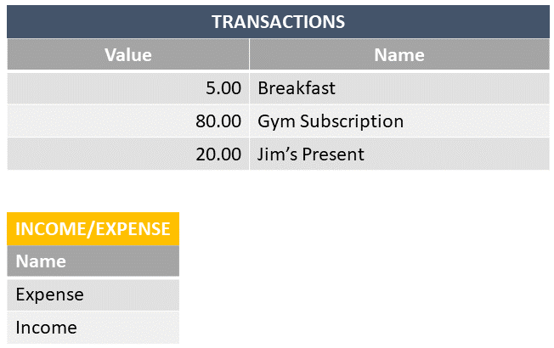
Task: Select the name beside the 5.00 value
Action: (297, 88)
